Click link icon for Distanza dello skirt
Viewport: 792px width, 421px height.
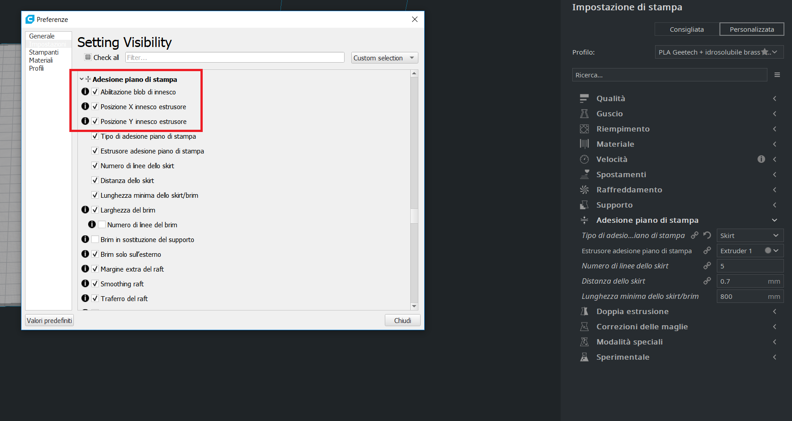(x=707, y=281)
